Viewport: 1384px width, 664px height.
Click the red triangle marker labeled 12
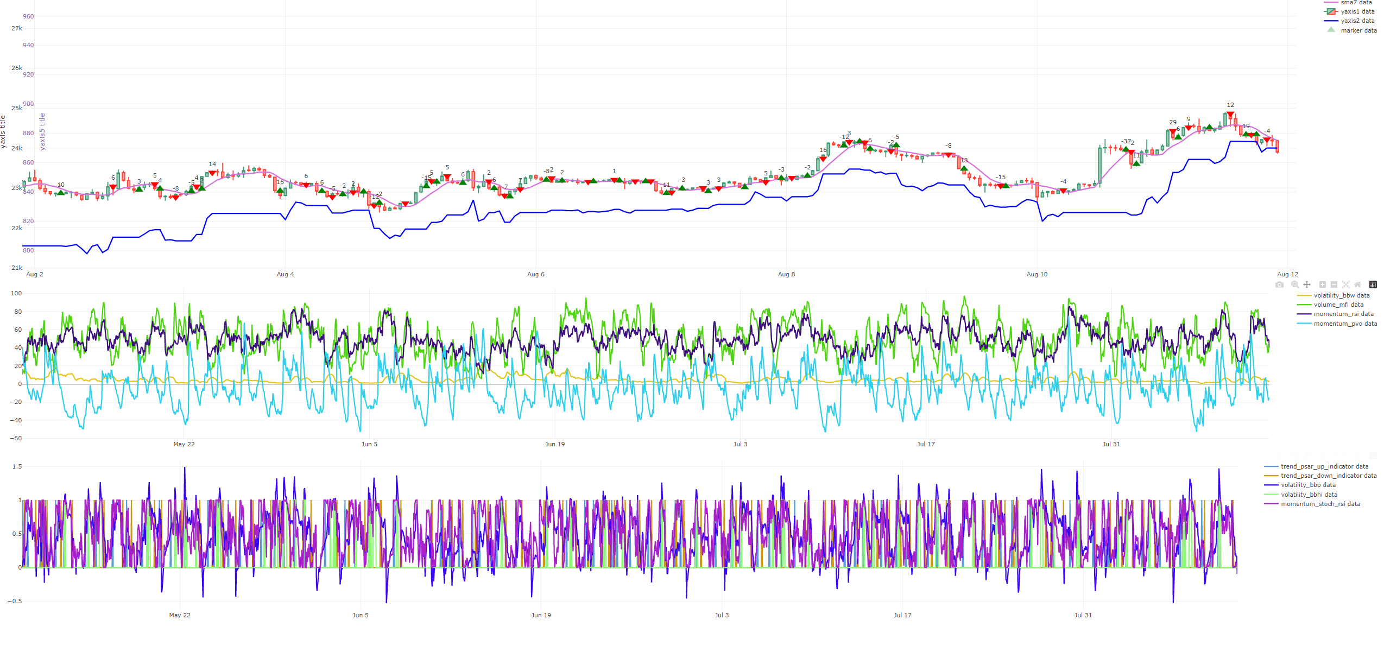[1230, 114]
